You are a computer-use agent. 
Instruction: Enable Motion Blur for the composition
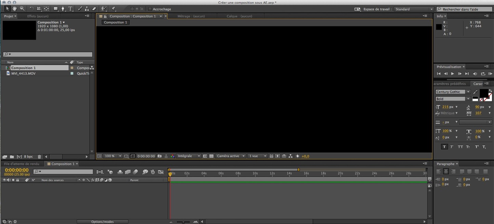tap(135, 172)
